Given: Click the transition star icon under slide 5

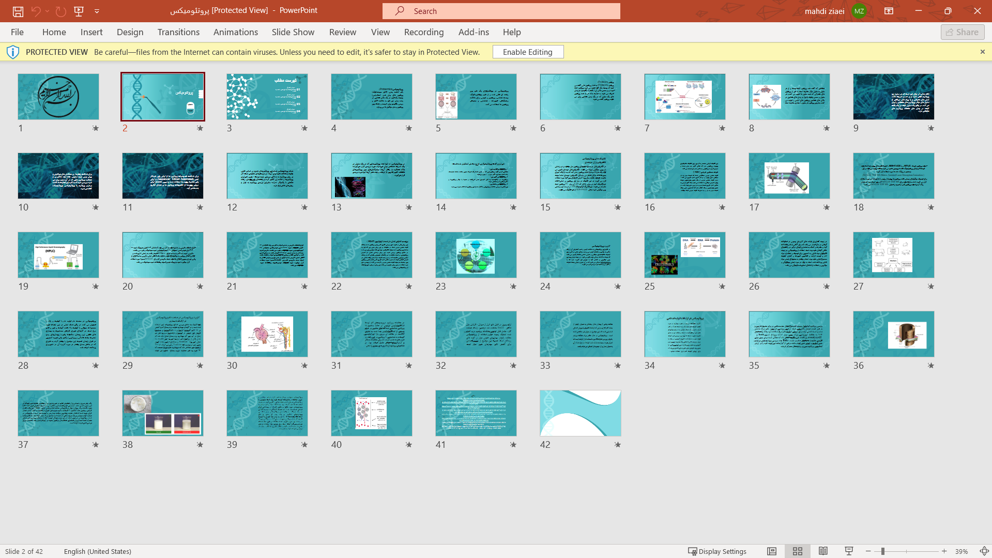Looking at the screenshot, I should coord(513,128).
